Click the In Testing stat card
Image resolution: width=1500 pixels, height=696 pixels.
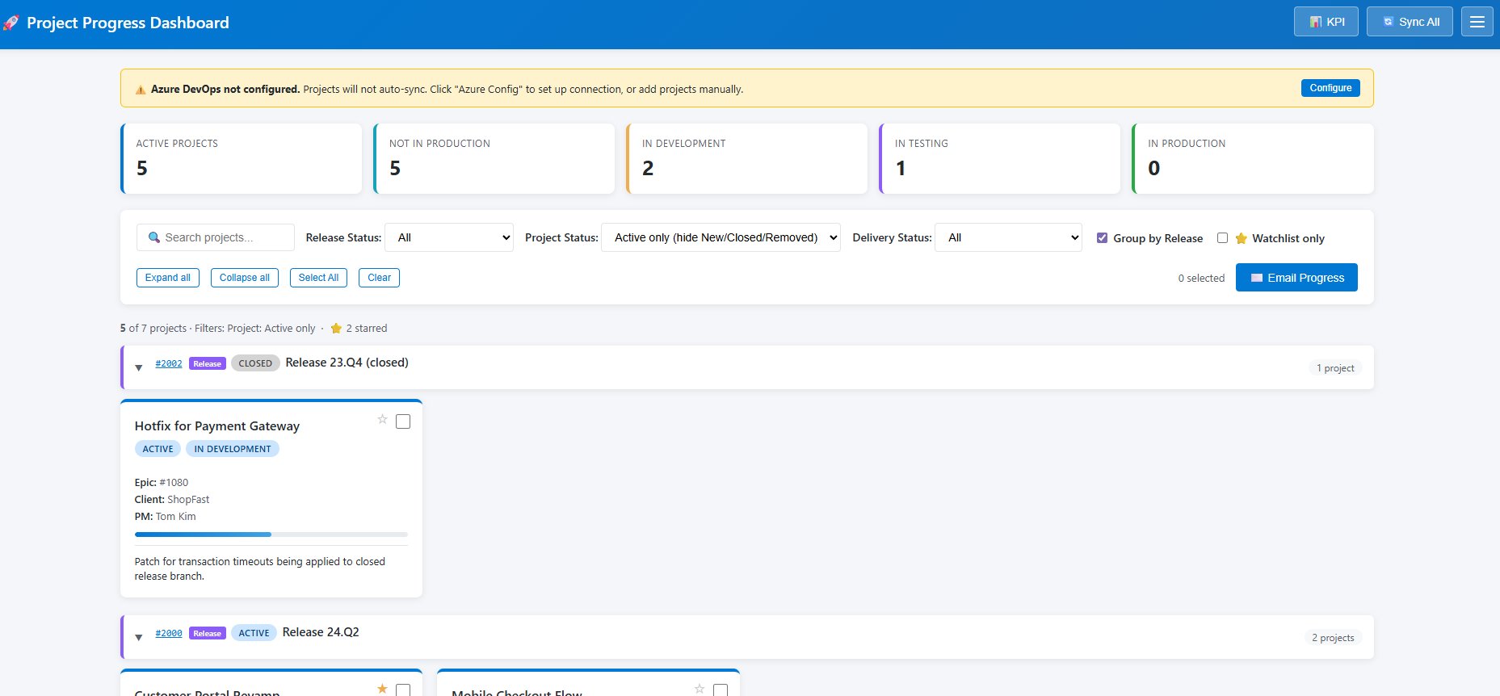click(999, 158)
